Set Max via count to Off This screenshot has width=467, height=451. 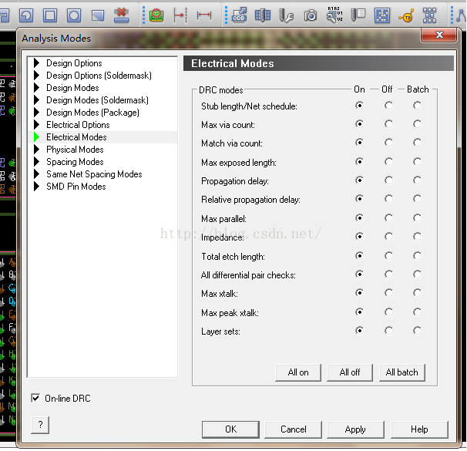tap(388, 124)
